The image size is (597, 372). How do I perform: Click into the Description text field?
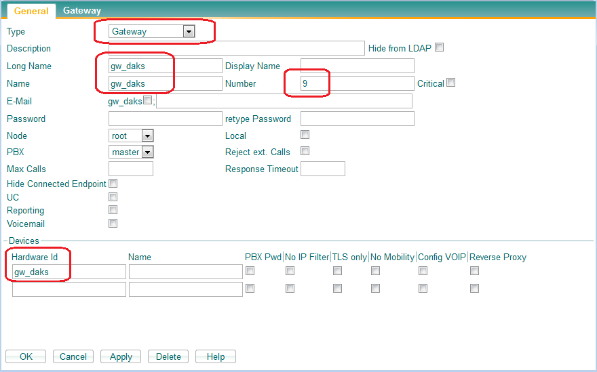[236, 48]
